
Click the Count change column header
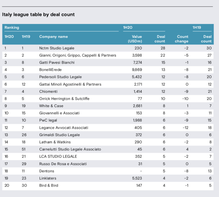(x=181, y=39)
